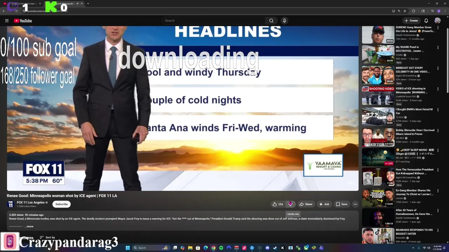Expand the description with ...more
The width and height of the screenshot is (449, 252).
(x=29, y=226)
